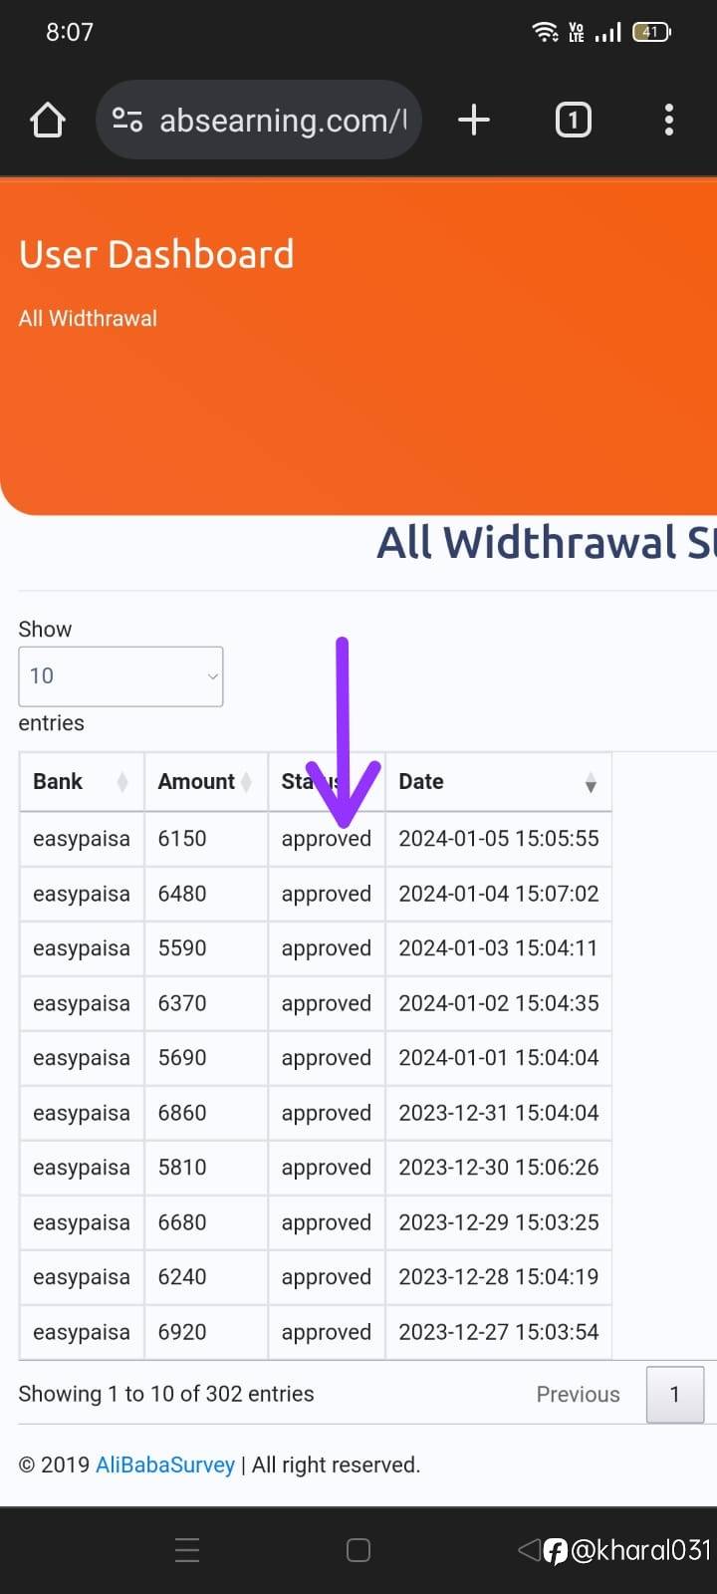717x1594 pixels.
Task: Open the Show entries dropdown
Action: coord(120,676)
